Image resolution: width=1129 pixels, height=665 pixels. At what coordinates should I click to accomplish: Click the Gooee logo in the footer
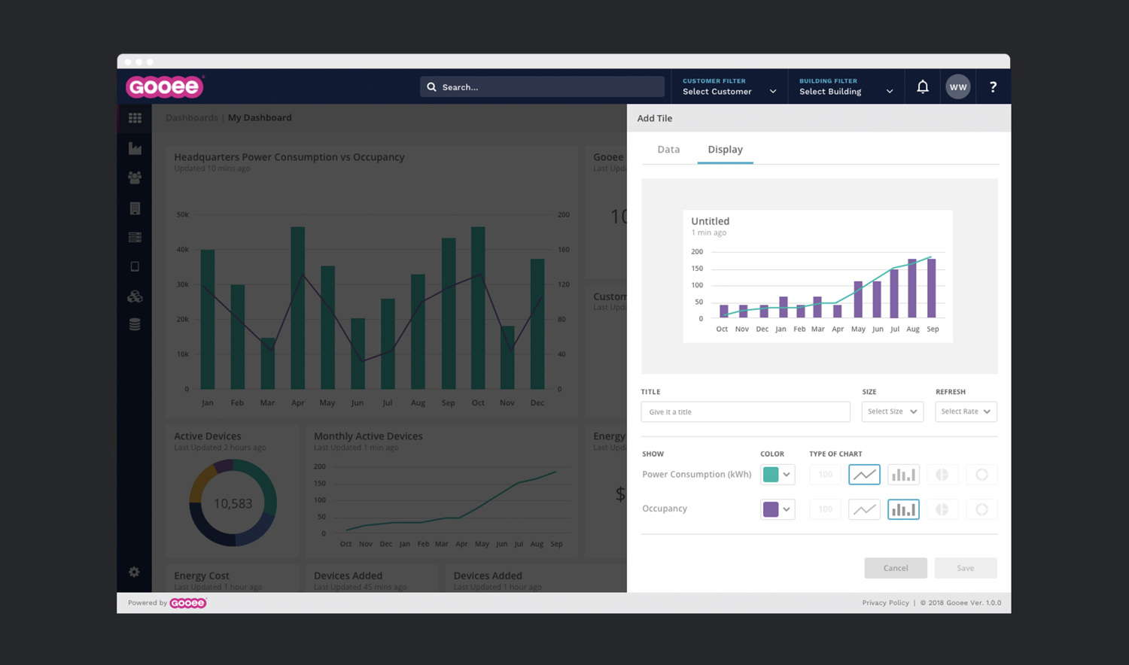coord(188,603)
